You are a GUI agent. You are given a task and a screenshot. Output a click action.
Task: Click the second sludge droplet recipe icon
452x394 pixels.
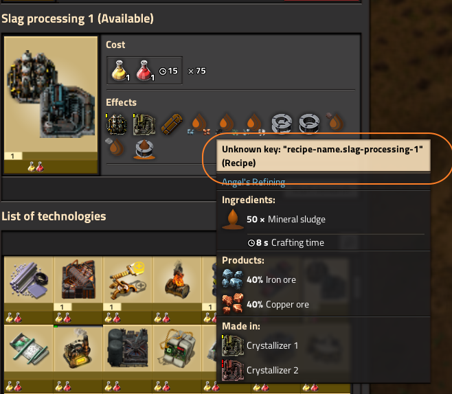(227, 124)
